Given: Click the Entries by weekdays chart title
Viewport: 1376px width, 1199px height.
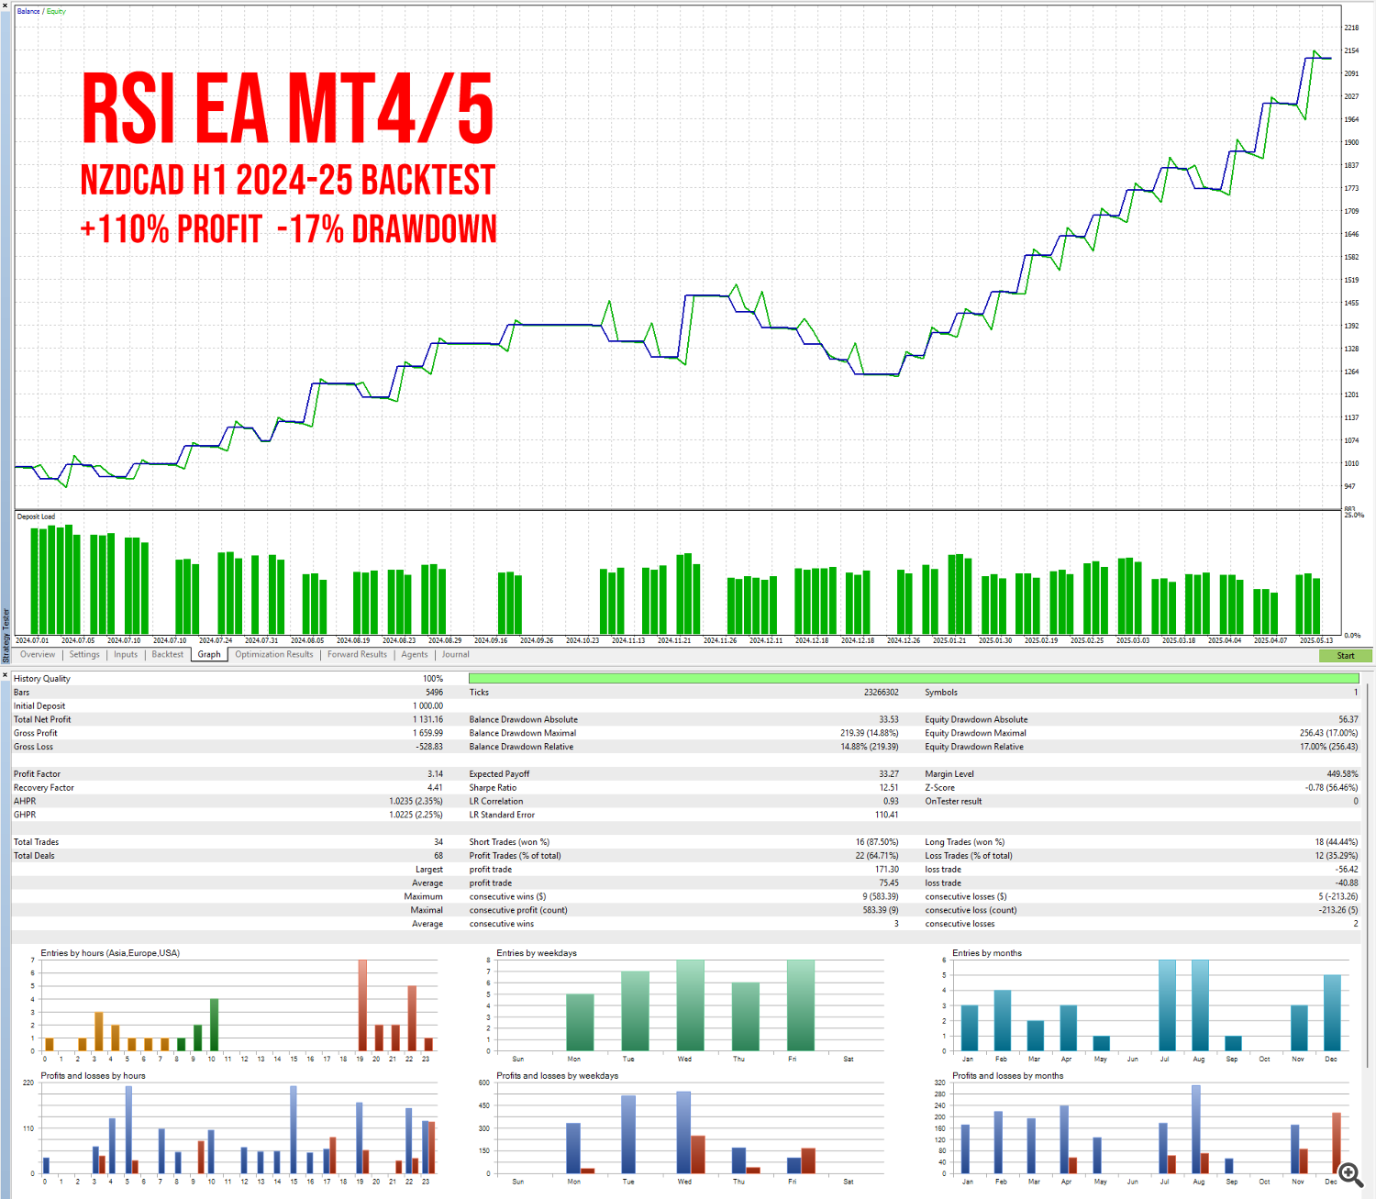Looking at the screenshot, I should point(537,953).
